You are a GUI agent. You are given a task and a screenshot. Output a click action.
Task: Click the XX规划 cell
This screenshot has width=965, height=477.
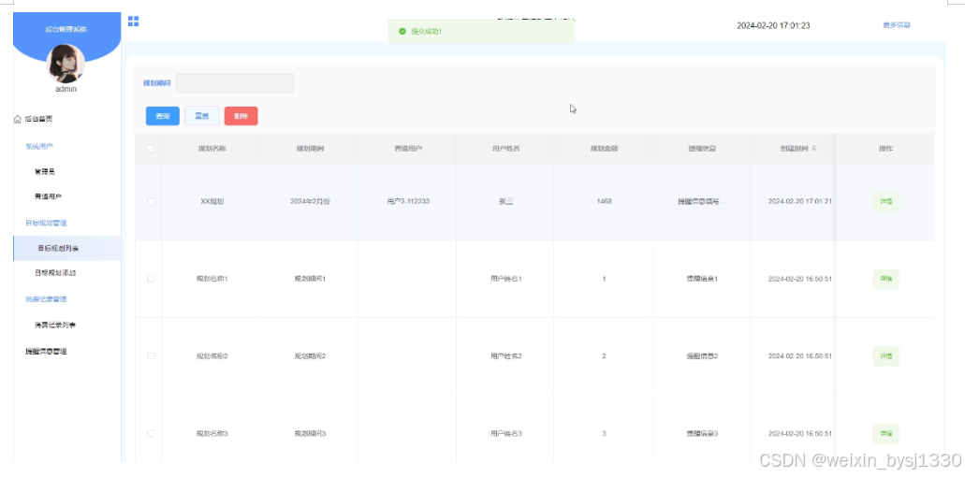click(212, 202)
